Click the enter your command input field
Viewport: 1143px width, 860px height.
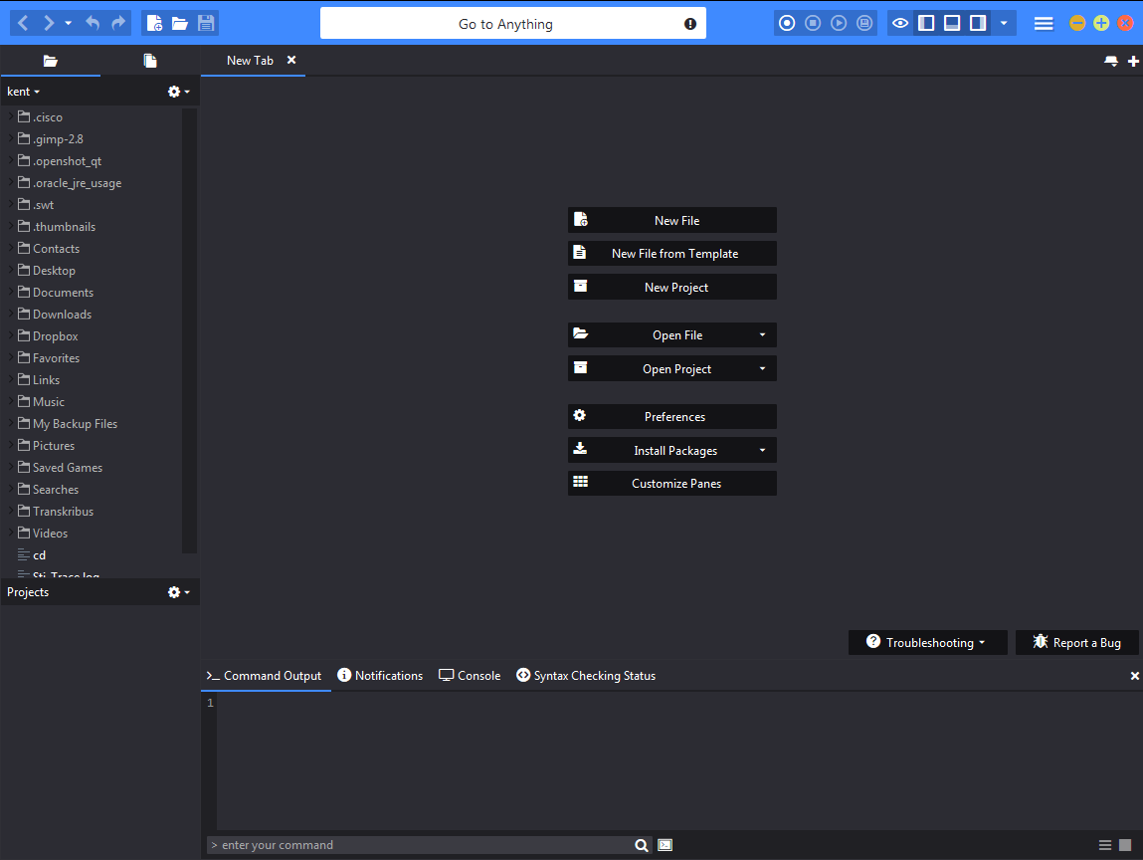(418, 844)
